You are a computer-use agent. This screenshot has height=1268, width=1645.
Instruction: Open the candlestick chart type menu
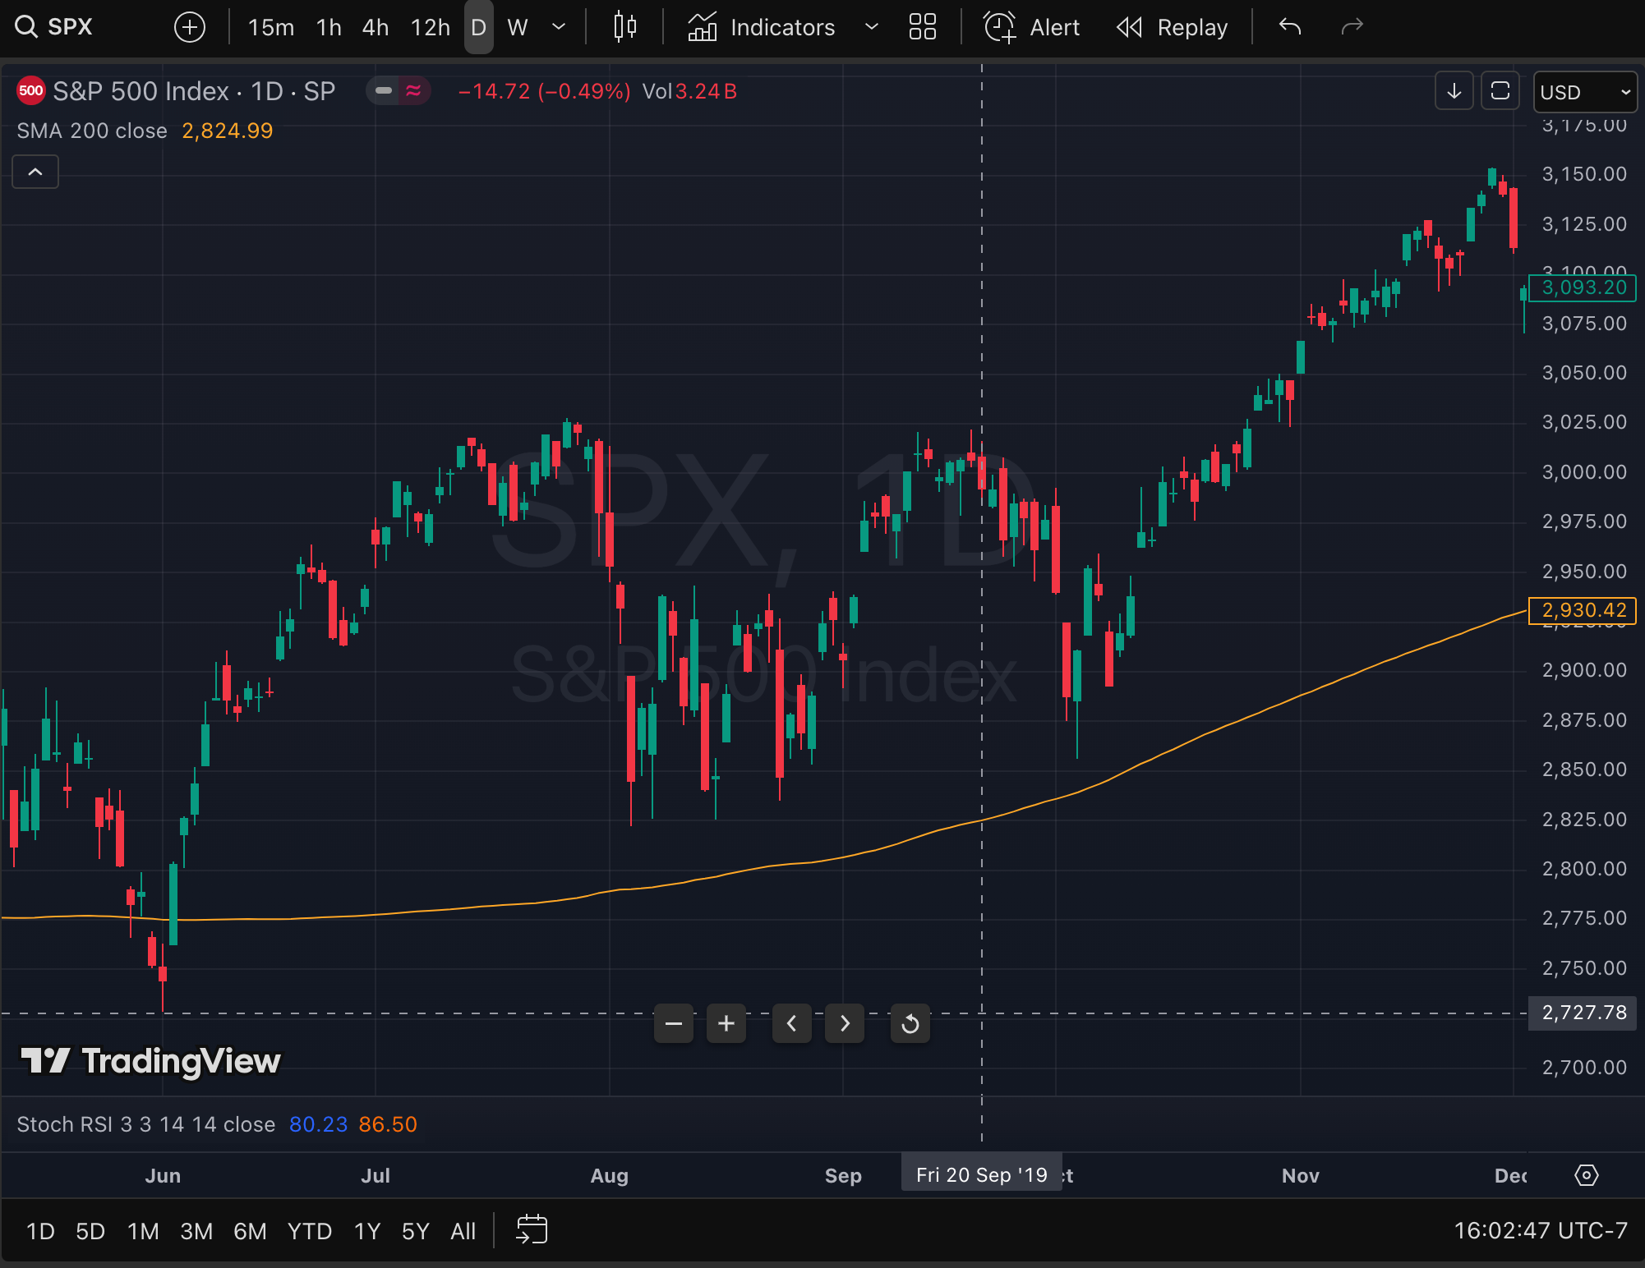[625, 27]
